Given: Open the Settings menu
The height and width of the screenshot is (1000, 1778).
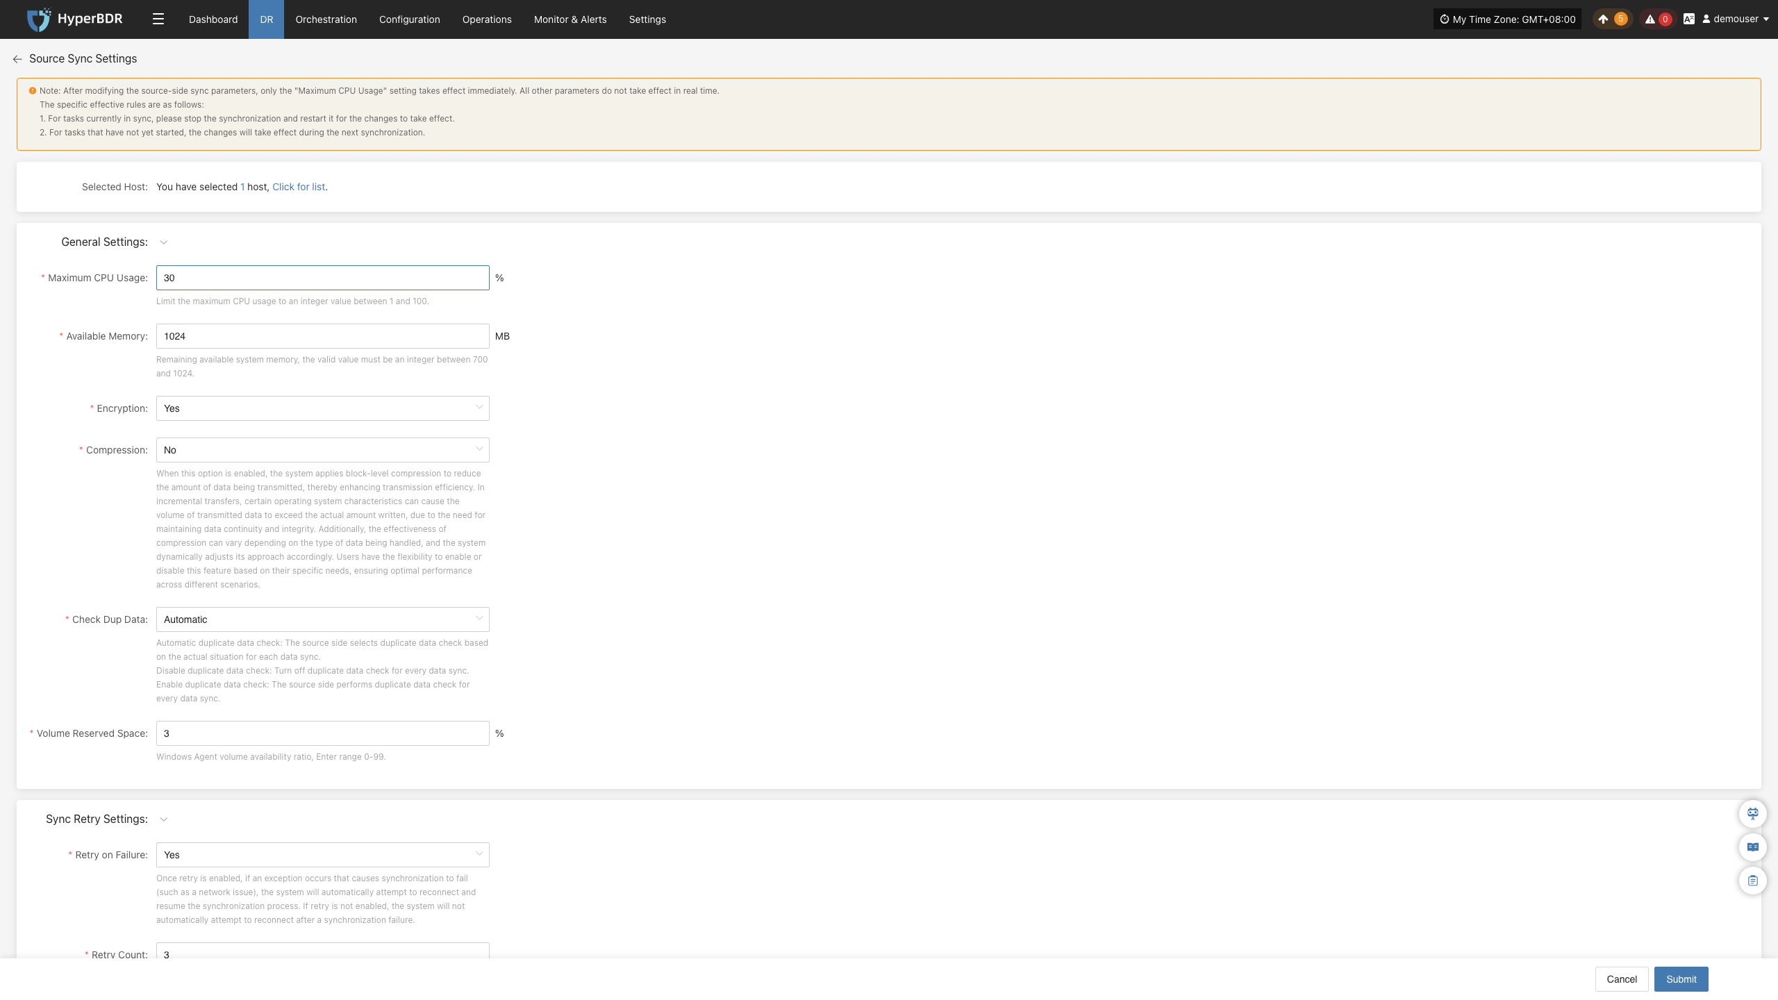Looking at the screenshot, I should tap(647, 19).
